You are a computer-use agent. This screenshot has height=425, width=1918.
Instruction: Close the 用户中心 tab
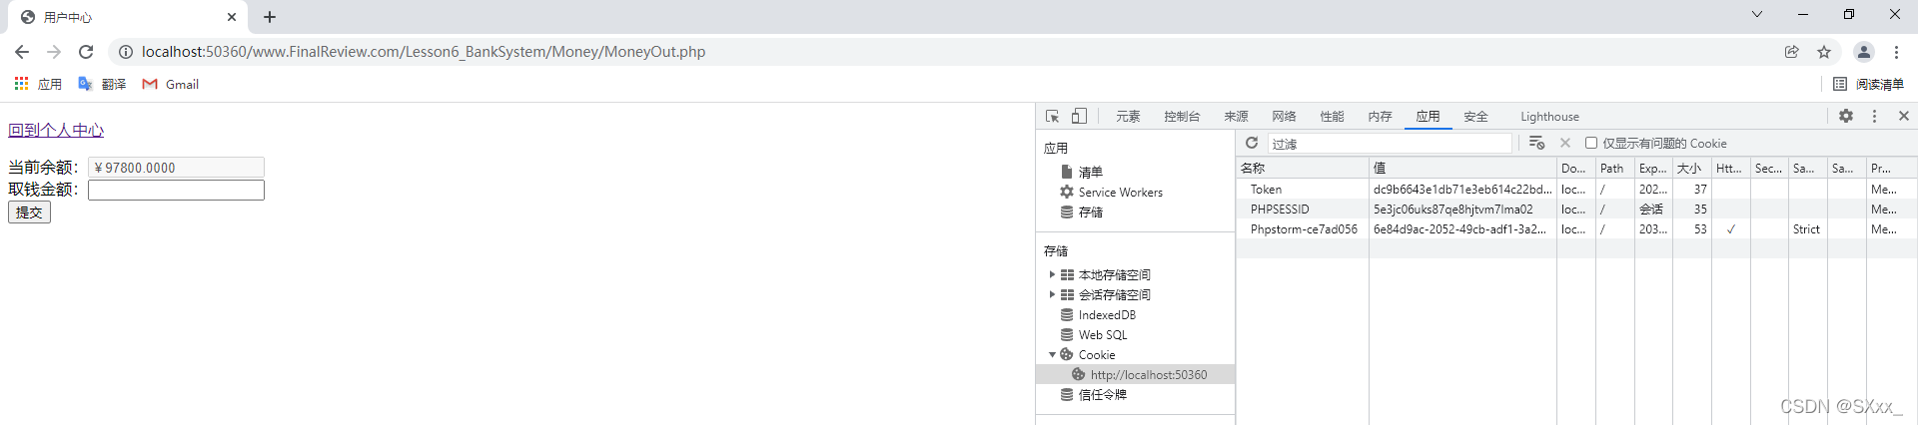[x=232, y=17]
